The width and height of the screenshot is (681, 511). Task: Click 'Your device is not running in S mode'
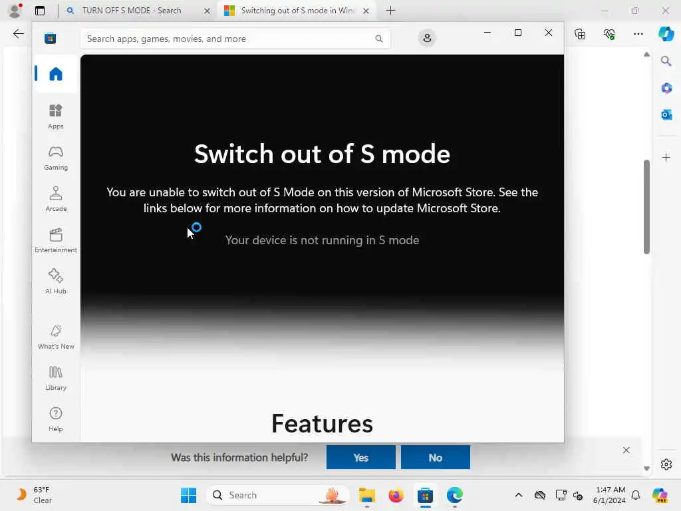pyautogui.click(x=323, y=240)
